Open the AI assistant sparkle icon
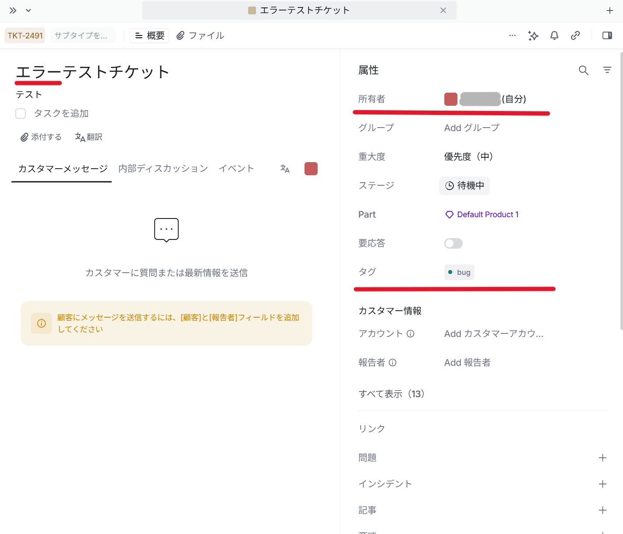Screen dimensions: 623x534 533,36
